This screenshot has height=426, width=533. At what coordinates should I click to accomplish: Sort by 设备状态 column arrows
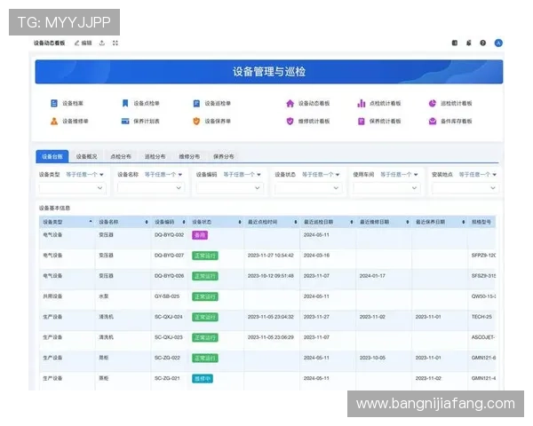240,222
